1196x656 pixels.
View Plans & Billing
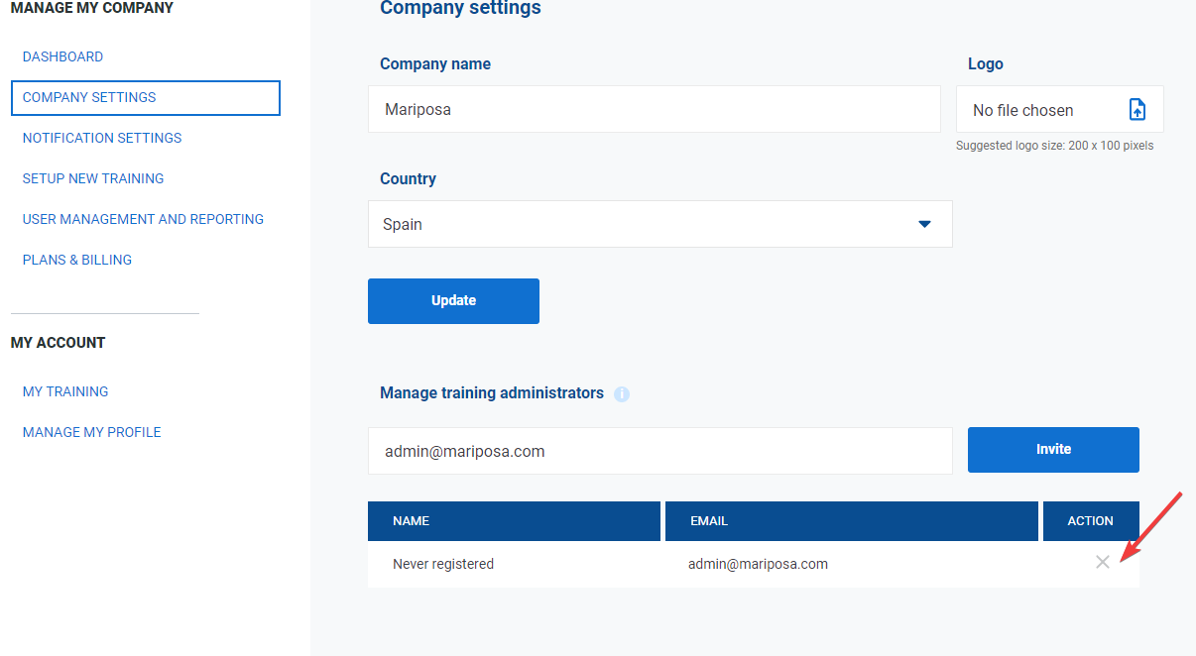tap(77, 260)
